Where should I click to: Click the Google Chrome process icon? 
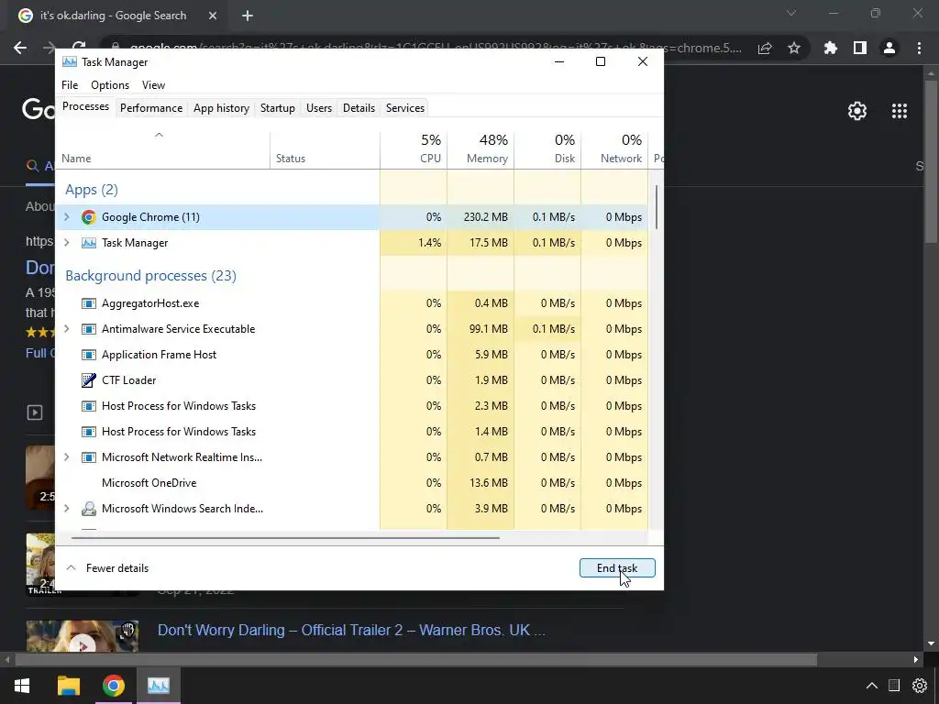click(89, 217)
